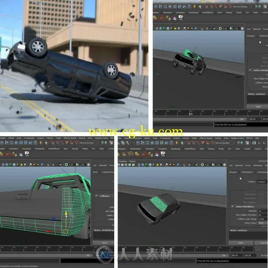The image size is (268, 268).
Task: Click red X-axis move handle on truck wireframe
Action: tap(48, 231)
